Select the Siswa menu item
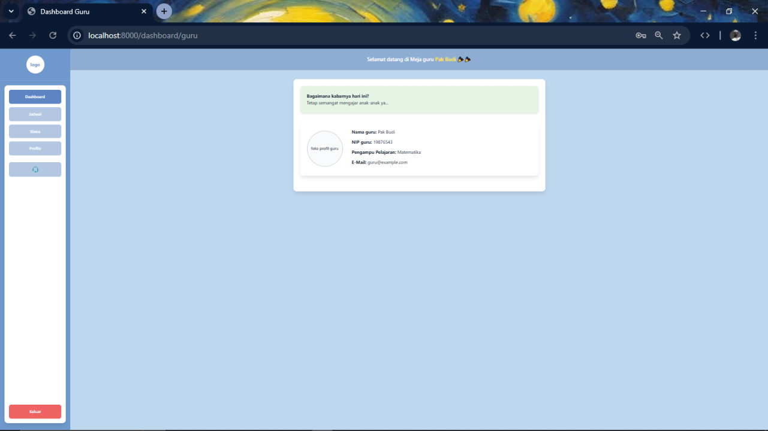 click(x=35, y=132)
